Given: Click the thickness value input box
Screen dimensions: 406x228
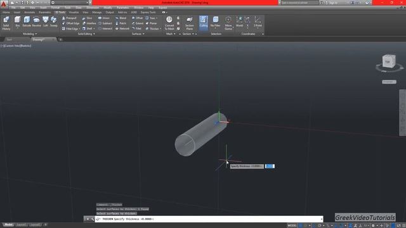Looking at the screenshot, I should click(270, 166).
